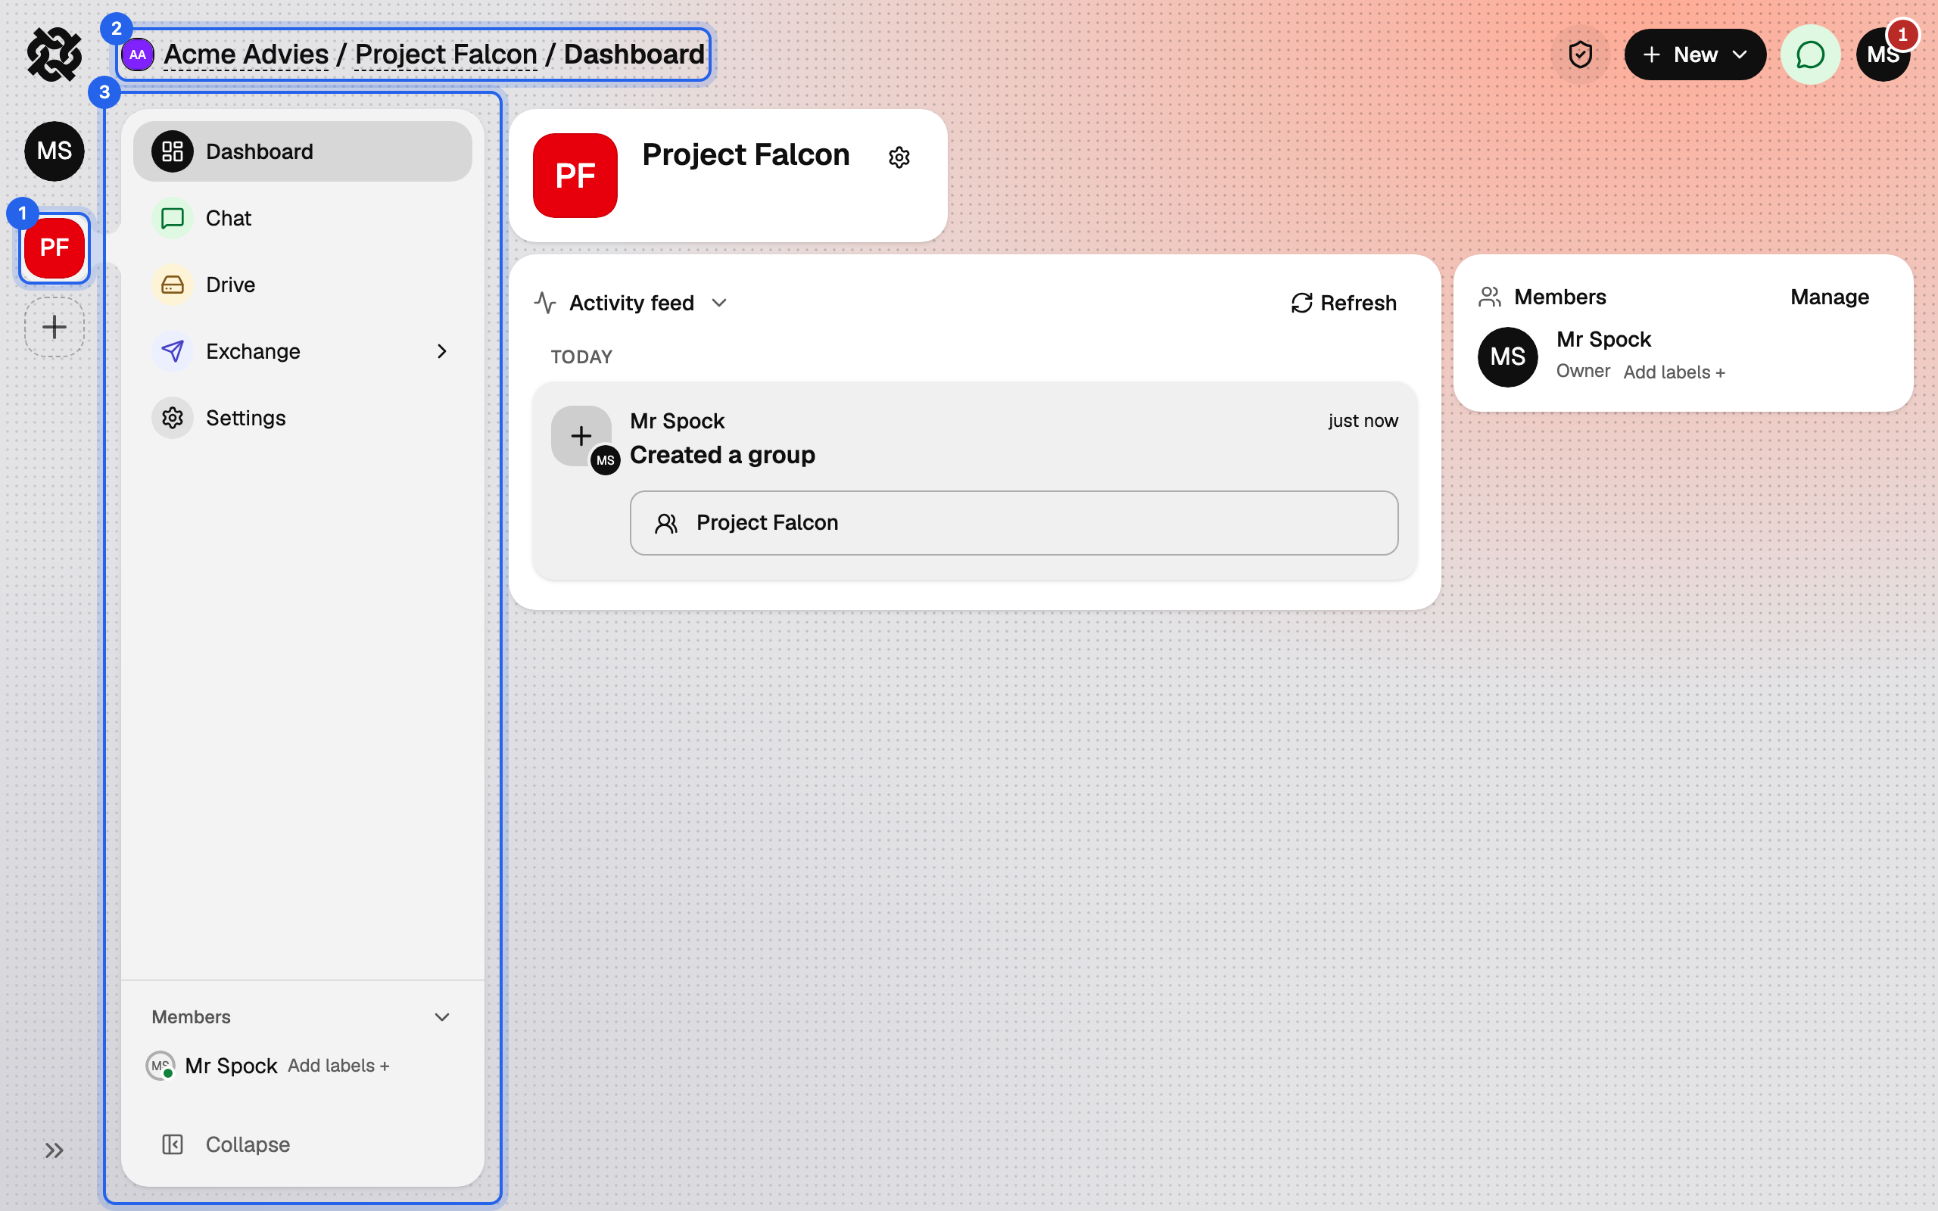The height and width of the screenshot is (1211, 1938).
Task: Click the app logo icon at top left
Action: point(54,54)
